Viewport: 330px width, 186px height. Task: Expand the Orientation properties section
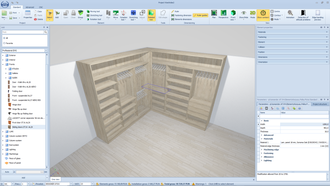293,62
